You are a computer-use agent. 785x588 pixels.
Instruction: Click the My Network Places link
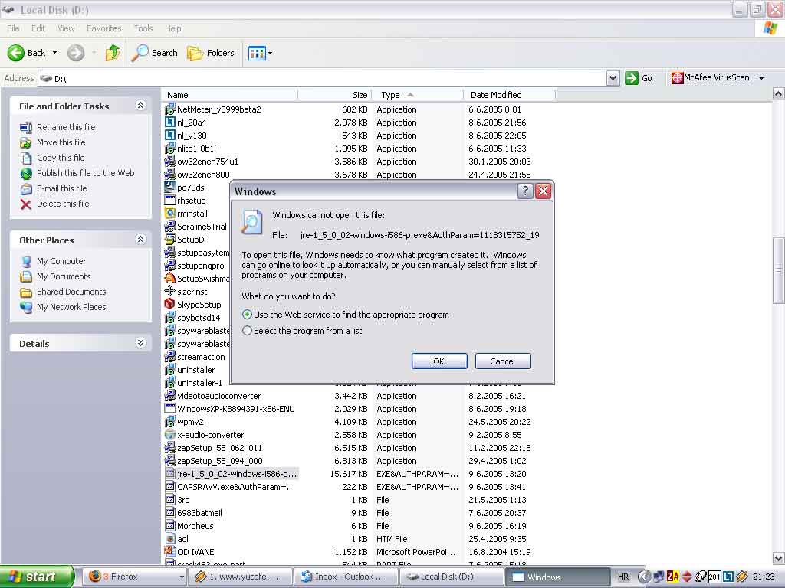[71, 307]
